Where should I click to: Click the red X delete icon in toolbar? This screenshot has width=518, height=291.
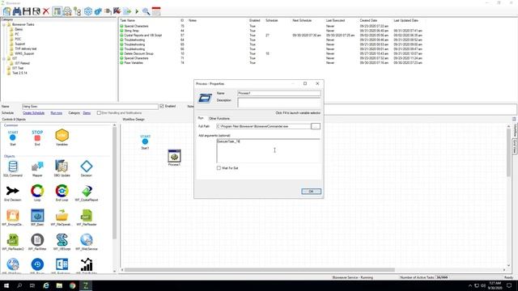[46, 11]
